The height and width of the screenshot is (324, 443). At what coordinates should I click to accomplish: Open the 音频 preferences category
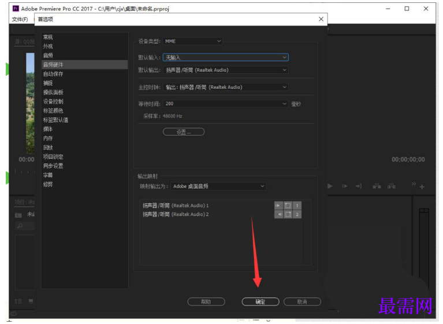pyautogui.click(x=48, y=55)
